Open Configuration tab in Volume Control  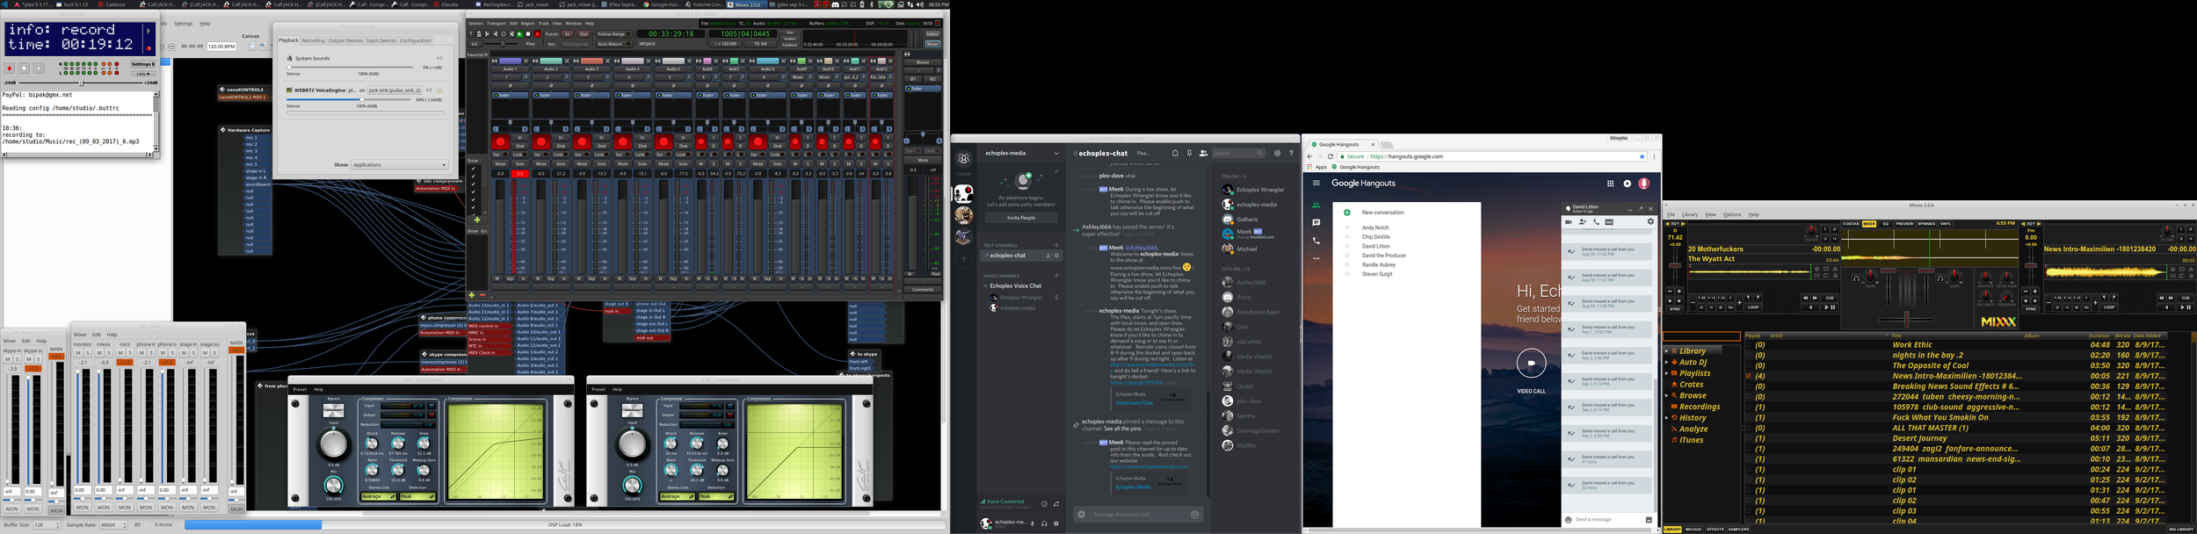416,40
